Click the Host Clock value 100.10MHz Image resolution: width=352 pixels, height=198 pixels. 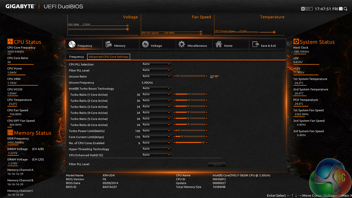(x=301, y=52)
